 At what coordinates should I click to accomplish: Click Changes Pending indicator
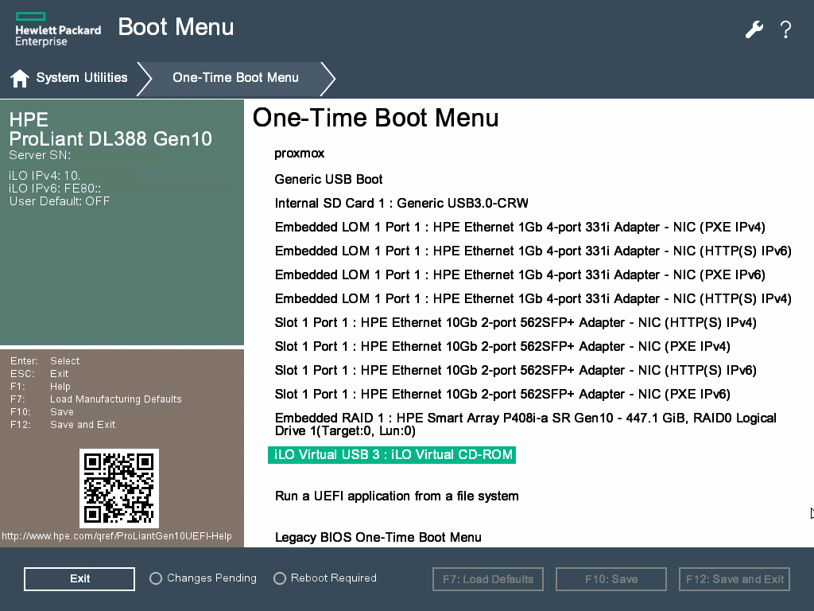coord(203,578)
